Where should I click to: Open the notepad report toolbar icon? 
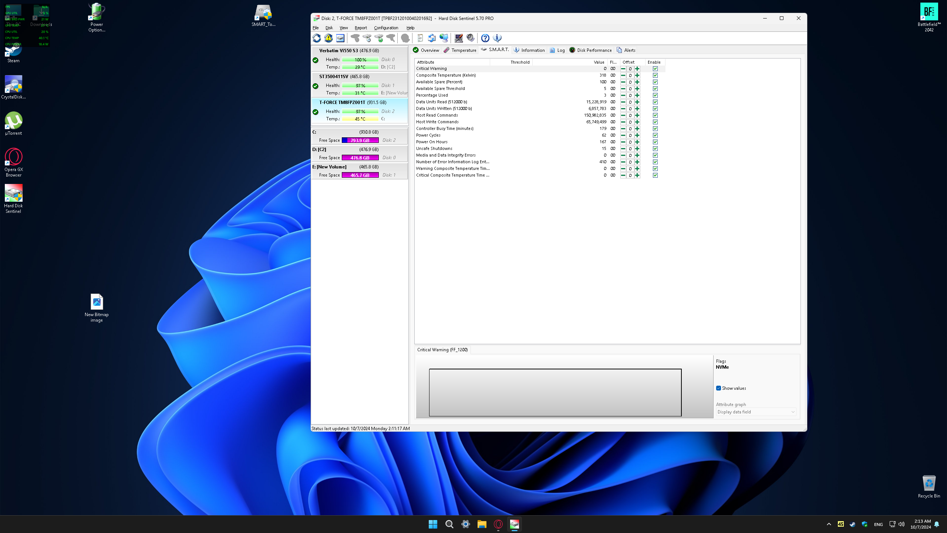pos(420,38)
